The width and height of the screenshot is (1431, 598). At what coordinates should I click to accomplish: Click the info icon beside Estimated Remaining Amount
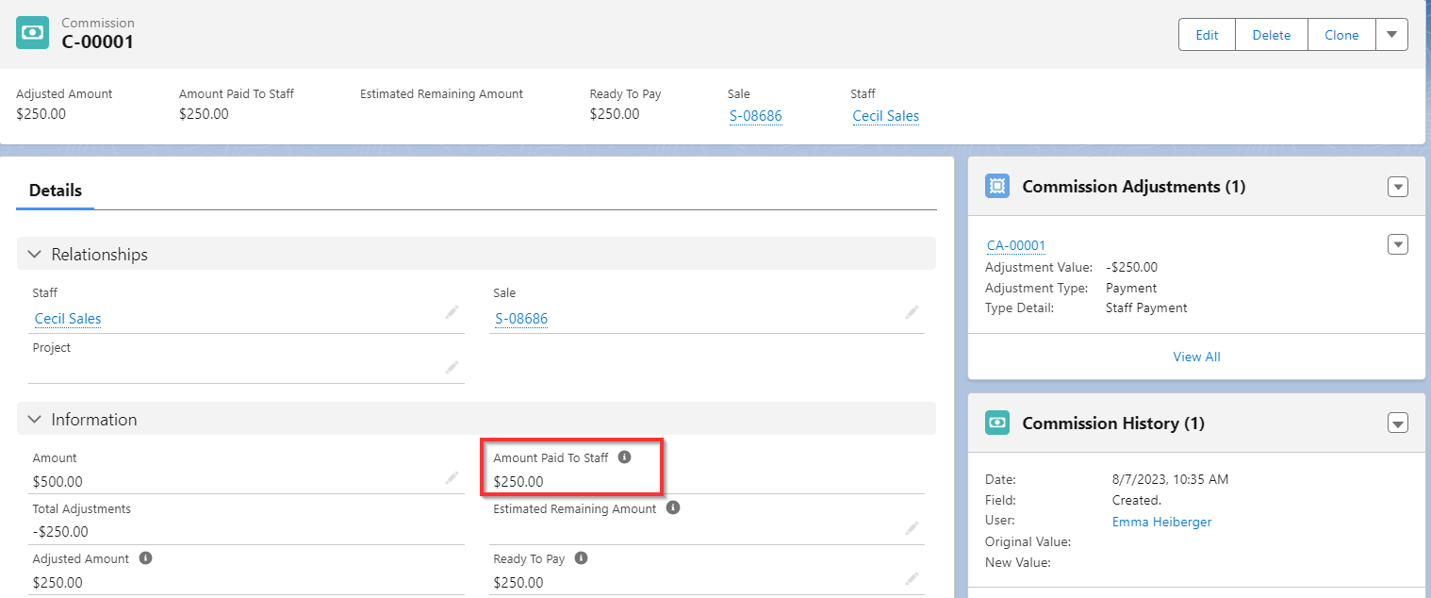click(x=671, y=507)
